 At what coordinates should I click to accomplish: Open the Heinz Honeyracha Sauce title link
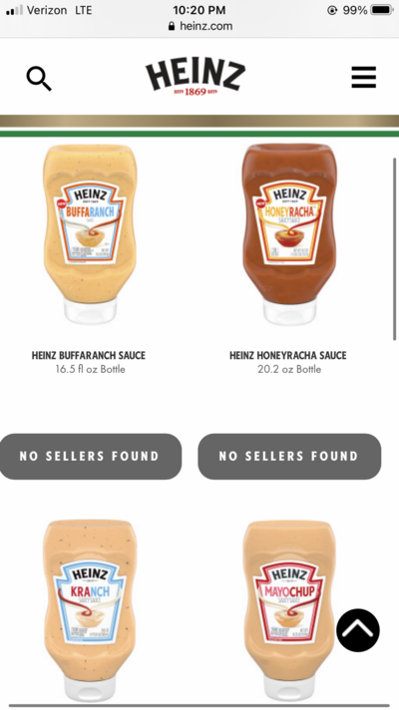click(x=288, y=355)
